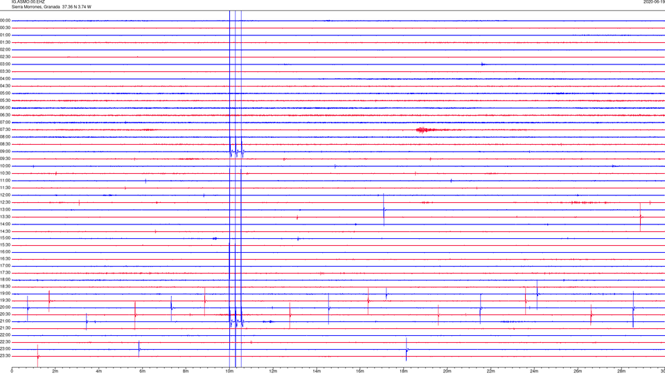Select the 13:00 trace time label
Viewport: 665px width, 374px height.
tap(5, 209)
